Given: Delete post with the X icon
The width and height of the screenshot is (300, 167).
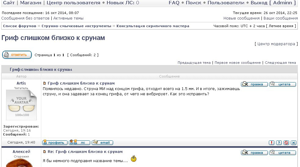Looking at the screenshot, I should click(x=293, y=143).
